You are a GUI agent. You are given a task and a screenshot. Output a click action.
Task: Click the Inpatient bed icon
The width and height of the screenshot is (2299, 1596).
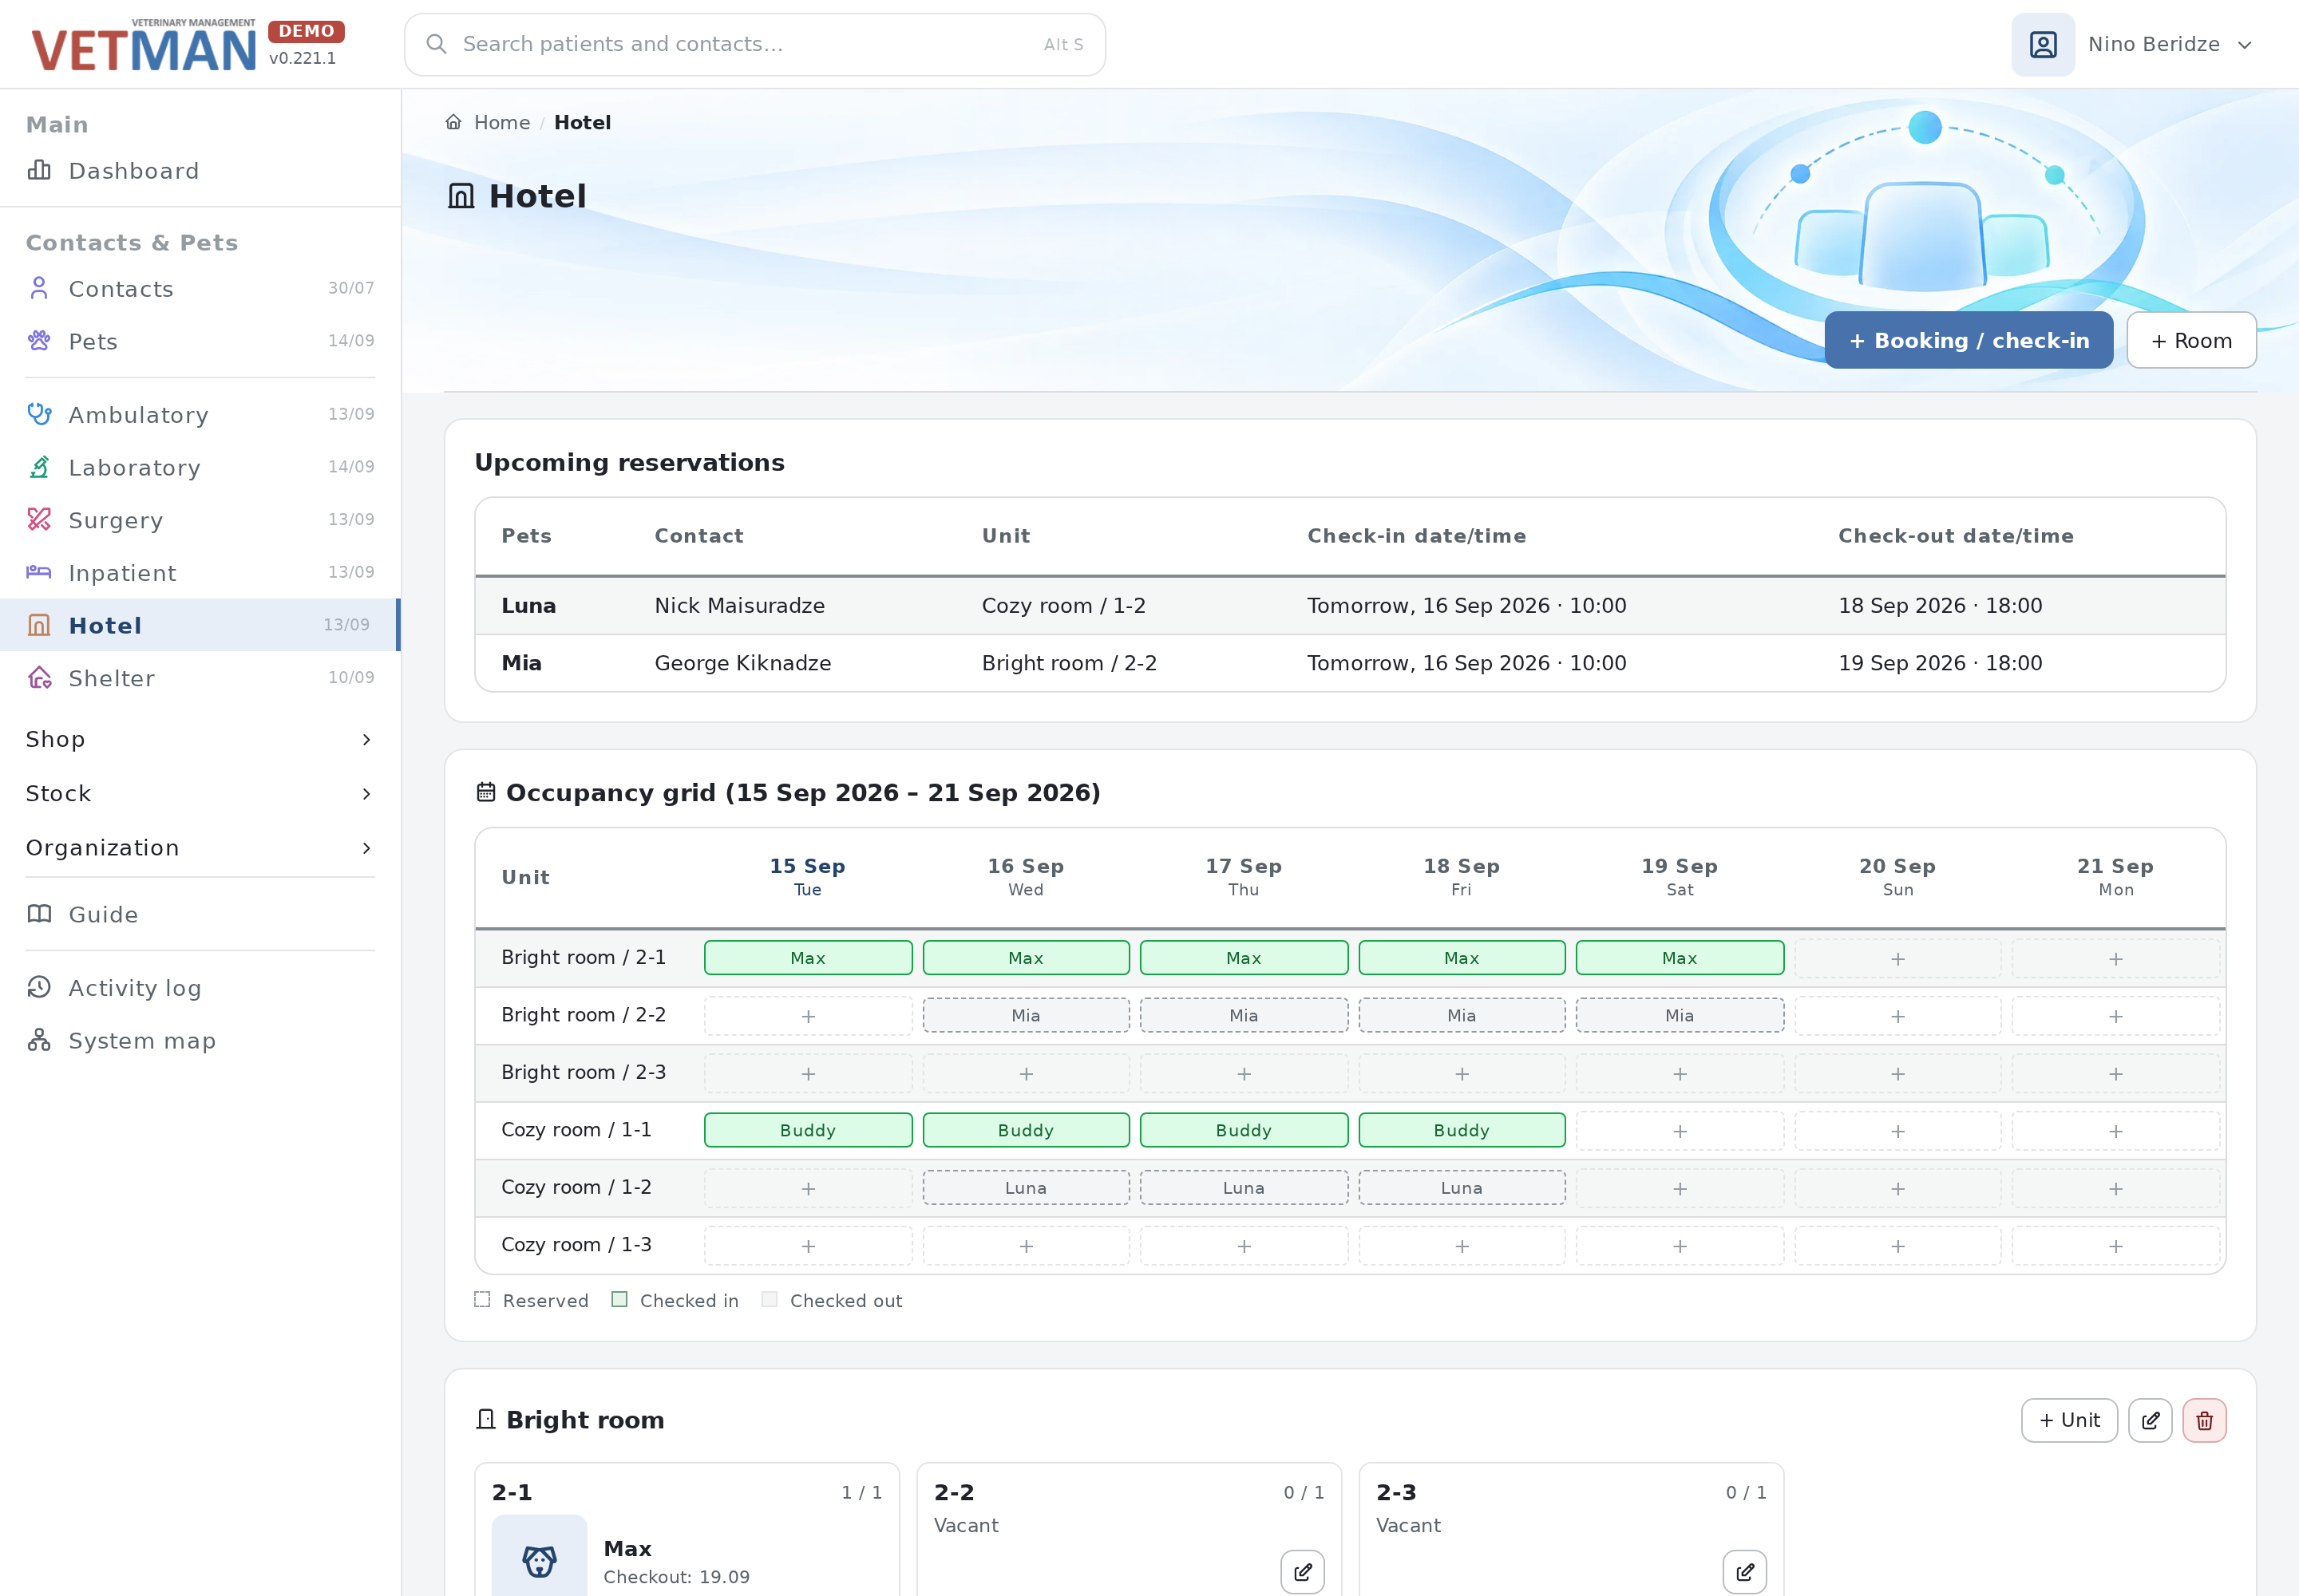point(39,572)
